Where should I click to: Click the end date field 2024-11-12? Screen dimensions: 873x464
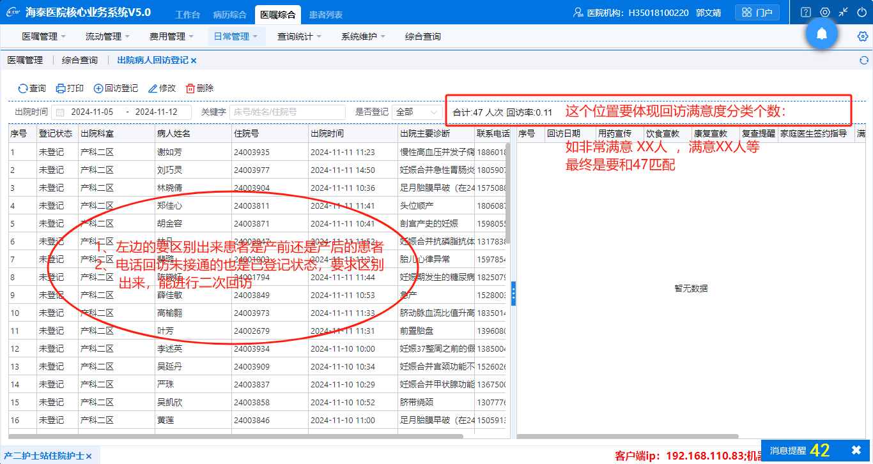157,112
